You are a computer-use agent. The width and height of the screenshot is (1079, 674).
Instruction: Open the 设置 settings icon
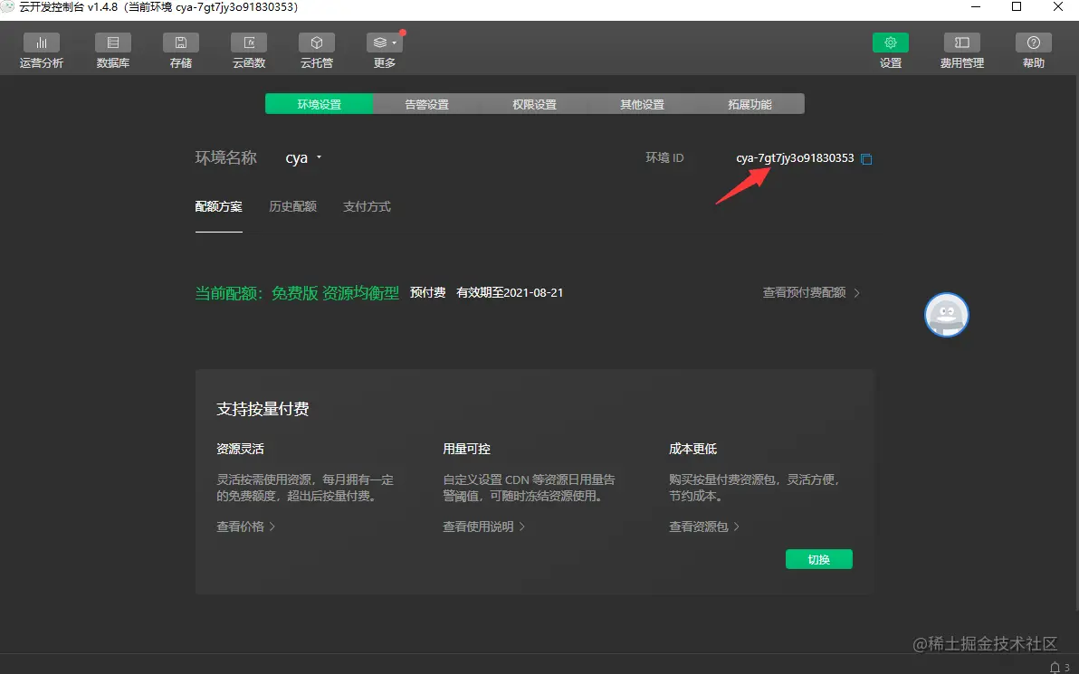click(889, 50)
